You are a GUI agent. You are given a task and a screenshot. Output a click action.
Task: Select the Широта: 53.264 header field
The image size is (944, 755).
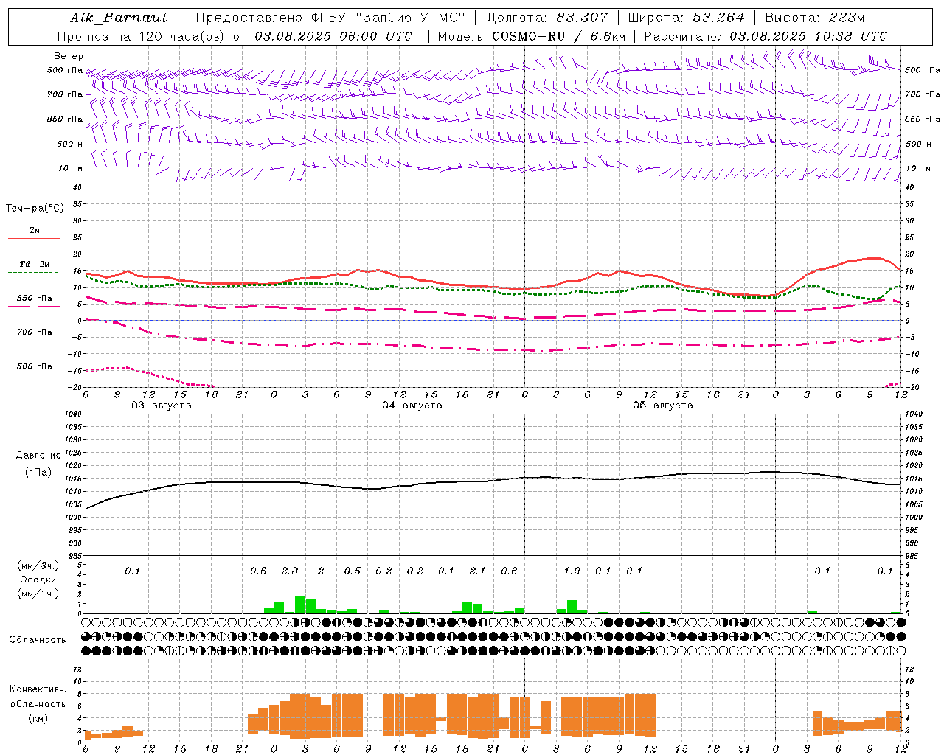coord(686,18)
